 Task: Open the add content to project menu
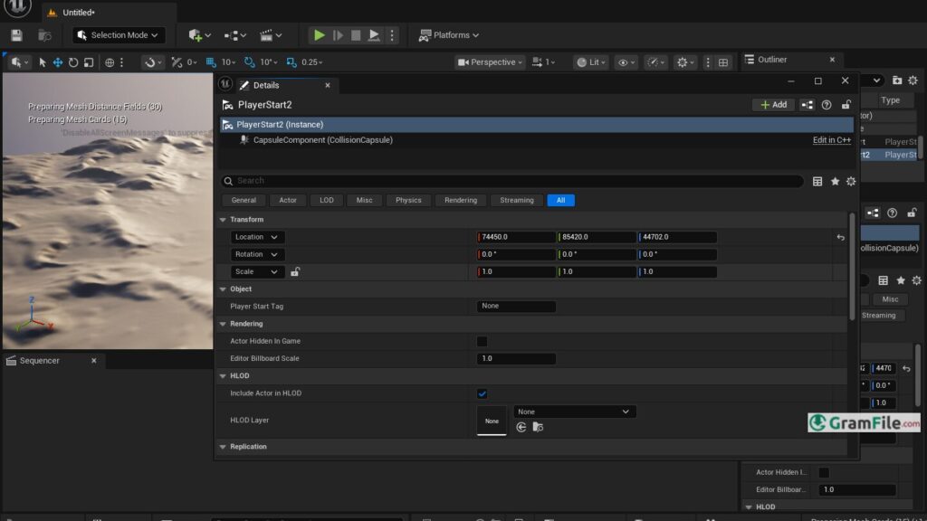tap(199, 35)
